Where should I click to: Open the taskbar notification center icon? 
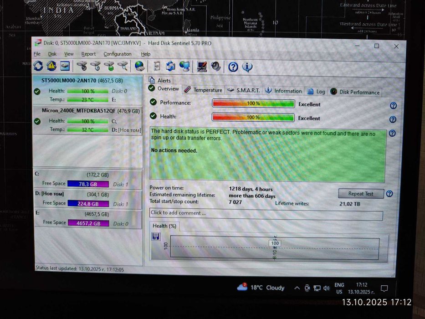[x=384, y=288]
